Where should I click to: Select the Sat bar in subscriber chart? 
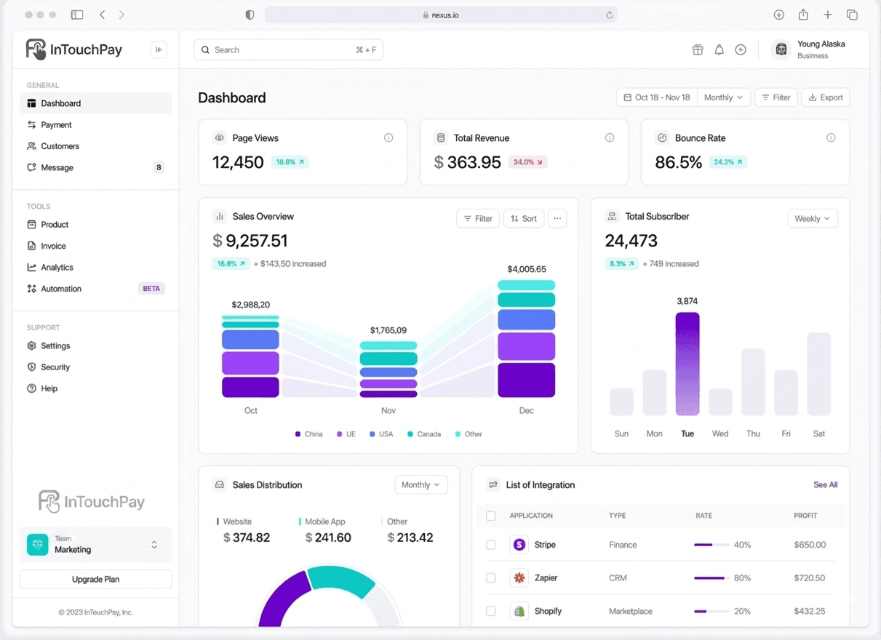tap(819, 374)
